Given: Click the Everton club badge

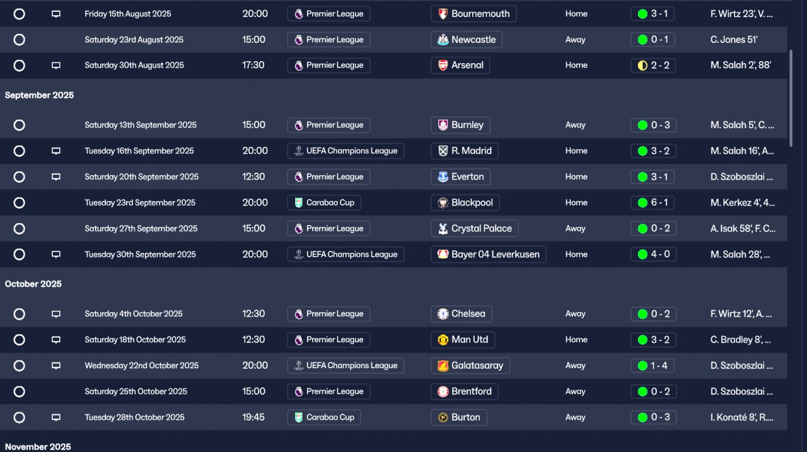Looking at the screenshot, I should (x=443, y=177).
